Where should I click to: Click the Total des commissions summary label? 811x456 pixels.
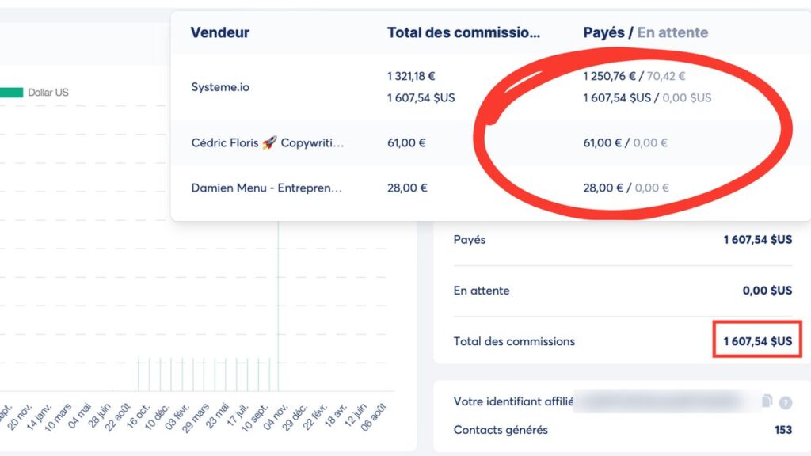(x=514, y=341)
